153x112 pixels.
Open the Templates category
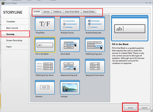click(x=15, y=22)
